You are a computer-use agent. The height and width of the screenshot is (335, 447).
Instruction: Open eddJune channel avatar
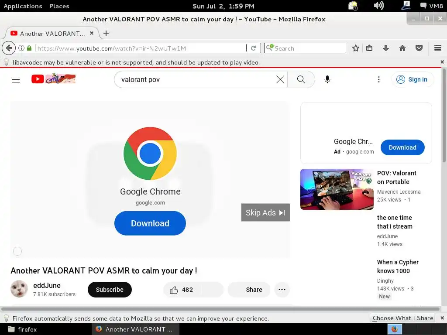pos(19,289)
